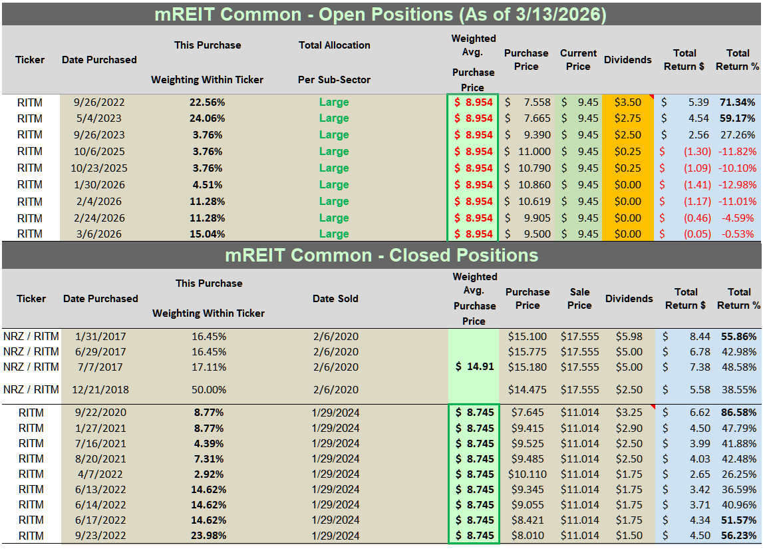Image resolution: width=763 pixels, height=549 pixels.
Task: Select the Date Sold column header
Action: 335,299
